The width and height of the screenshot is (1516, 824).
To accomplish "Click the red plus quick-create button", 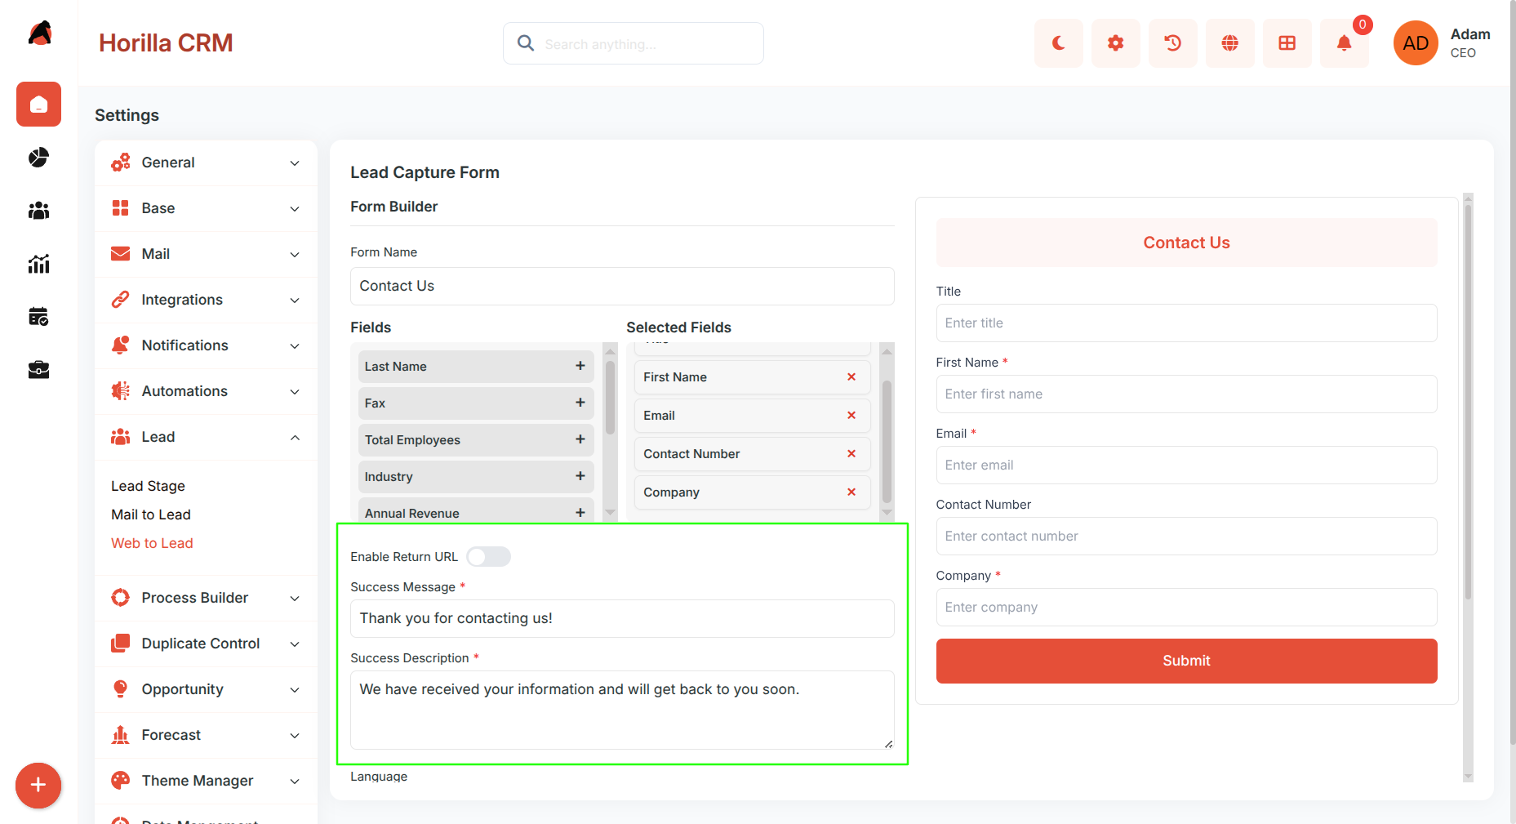I will click(38, 786).
